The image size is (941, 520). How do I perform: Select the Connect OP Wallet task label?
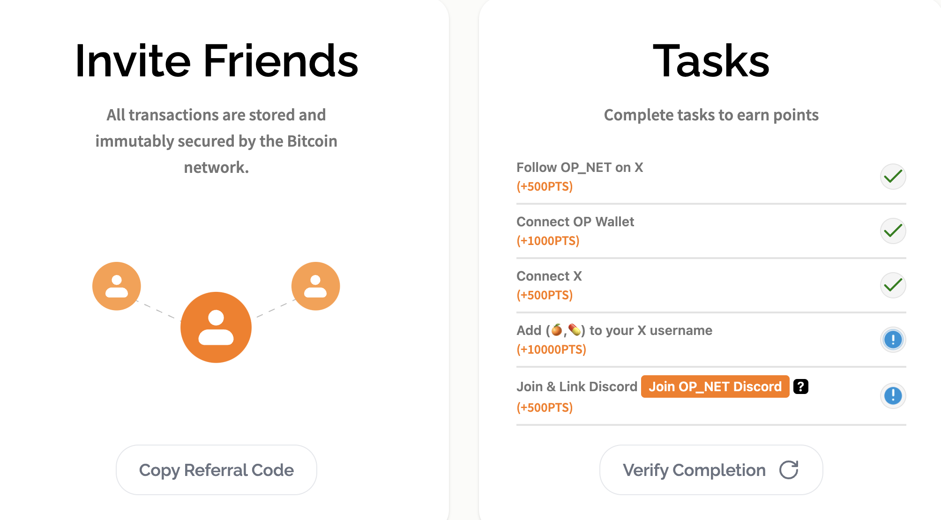tap(575, 222)
